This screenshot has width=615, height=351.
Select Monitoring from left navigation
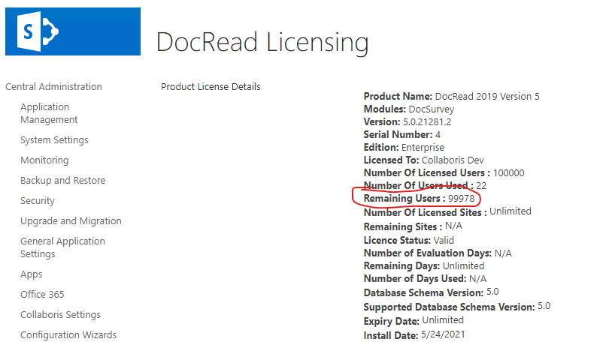[x=44, y=160]
